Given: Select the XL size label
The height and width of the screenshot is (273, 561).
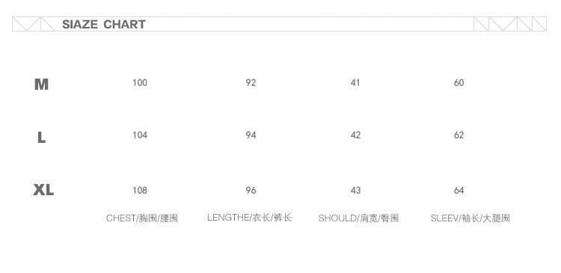Looking at the screenshot, I should point(43,190).
